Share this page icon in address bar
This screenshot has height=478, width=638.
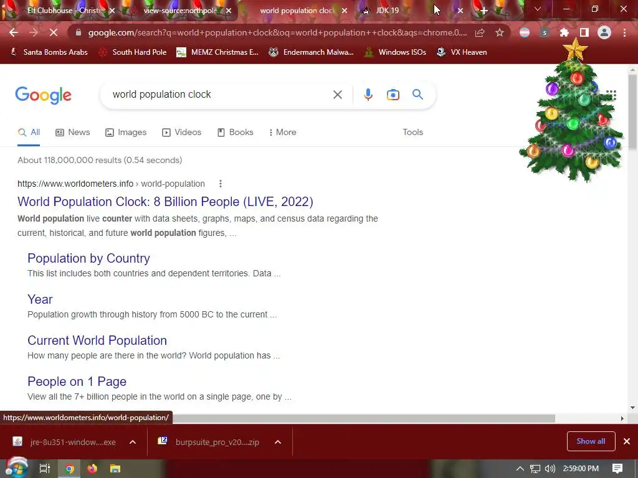[x=480, y=33]
